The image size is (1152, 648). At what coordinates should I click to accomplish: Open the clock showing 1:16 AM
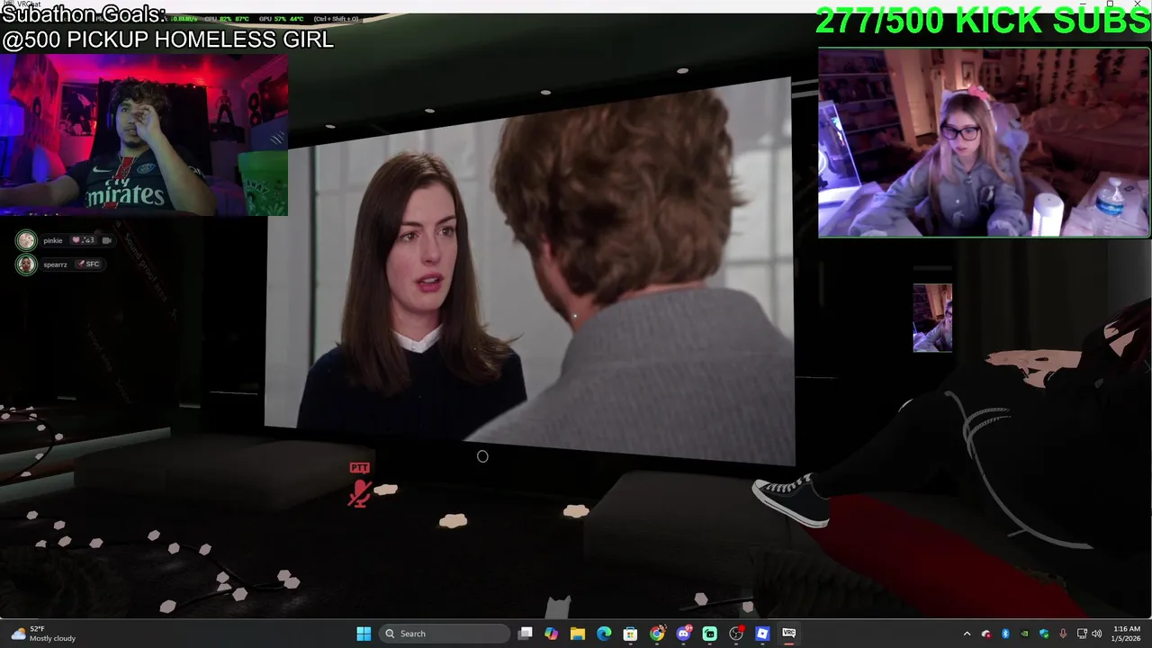pos(1126,634)
